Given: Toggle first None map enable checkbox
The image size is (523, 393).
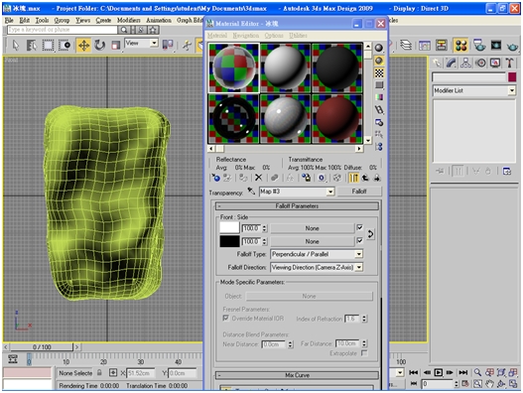Looking at the screenshot, I should (x=359, y=228).
